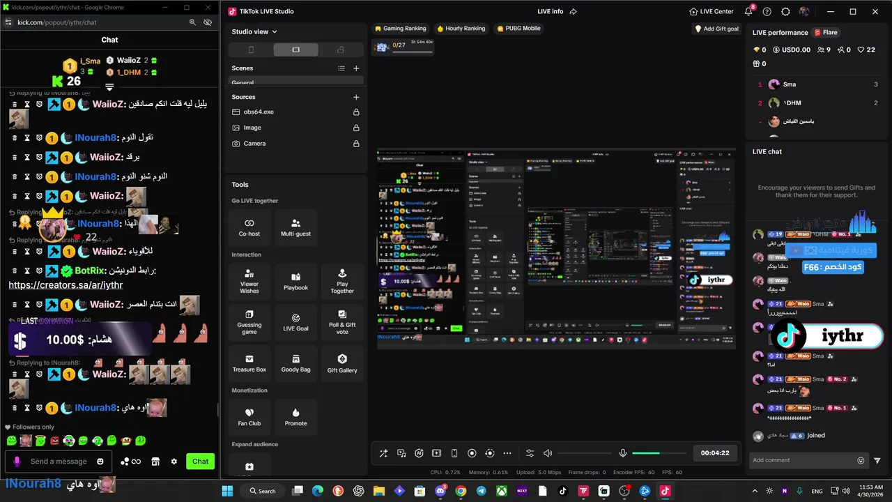Open LIVE Center

click(711, 11)
